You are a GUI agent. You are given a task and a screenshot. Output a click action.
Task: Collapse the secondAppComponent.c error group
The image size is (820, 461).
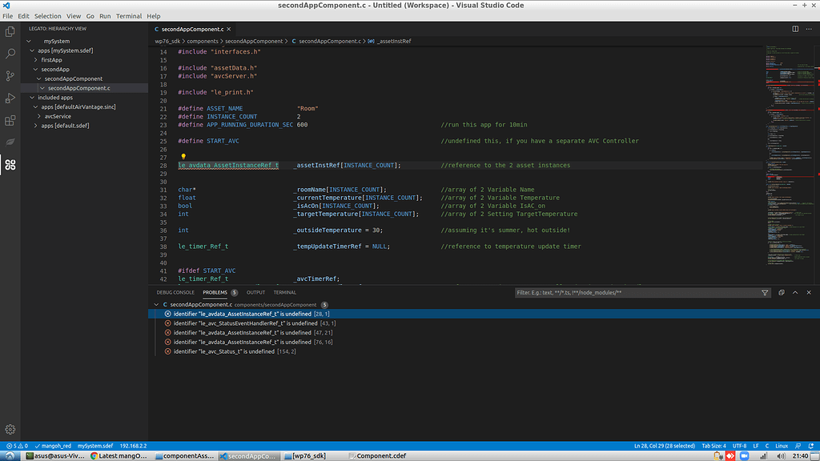click(159, 304)
